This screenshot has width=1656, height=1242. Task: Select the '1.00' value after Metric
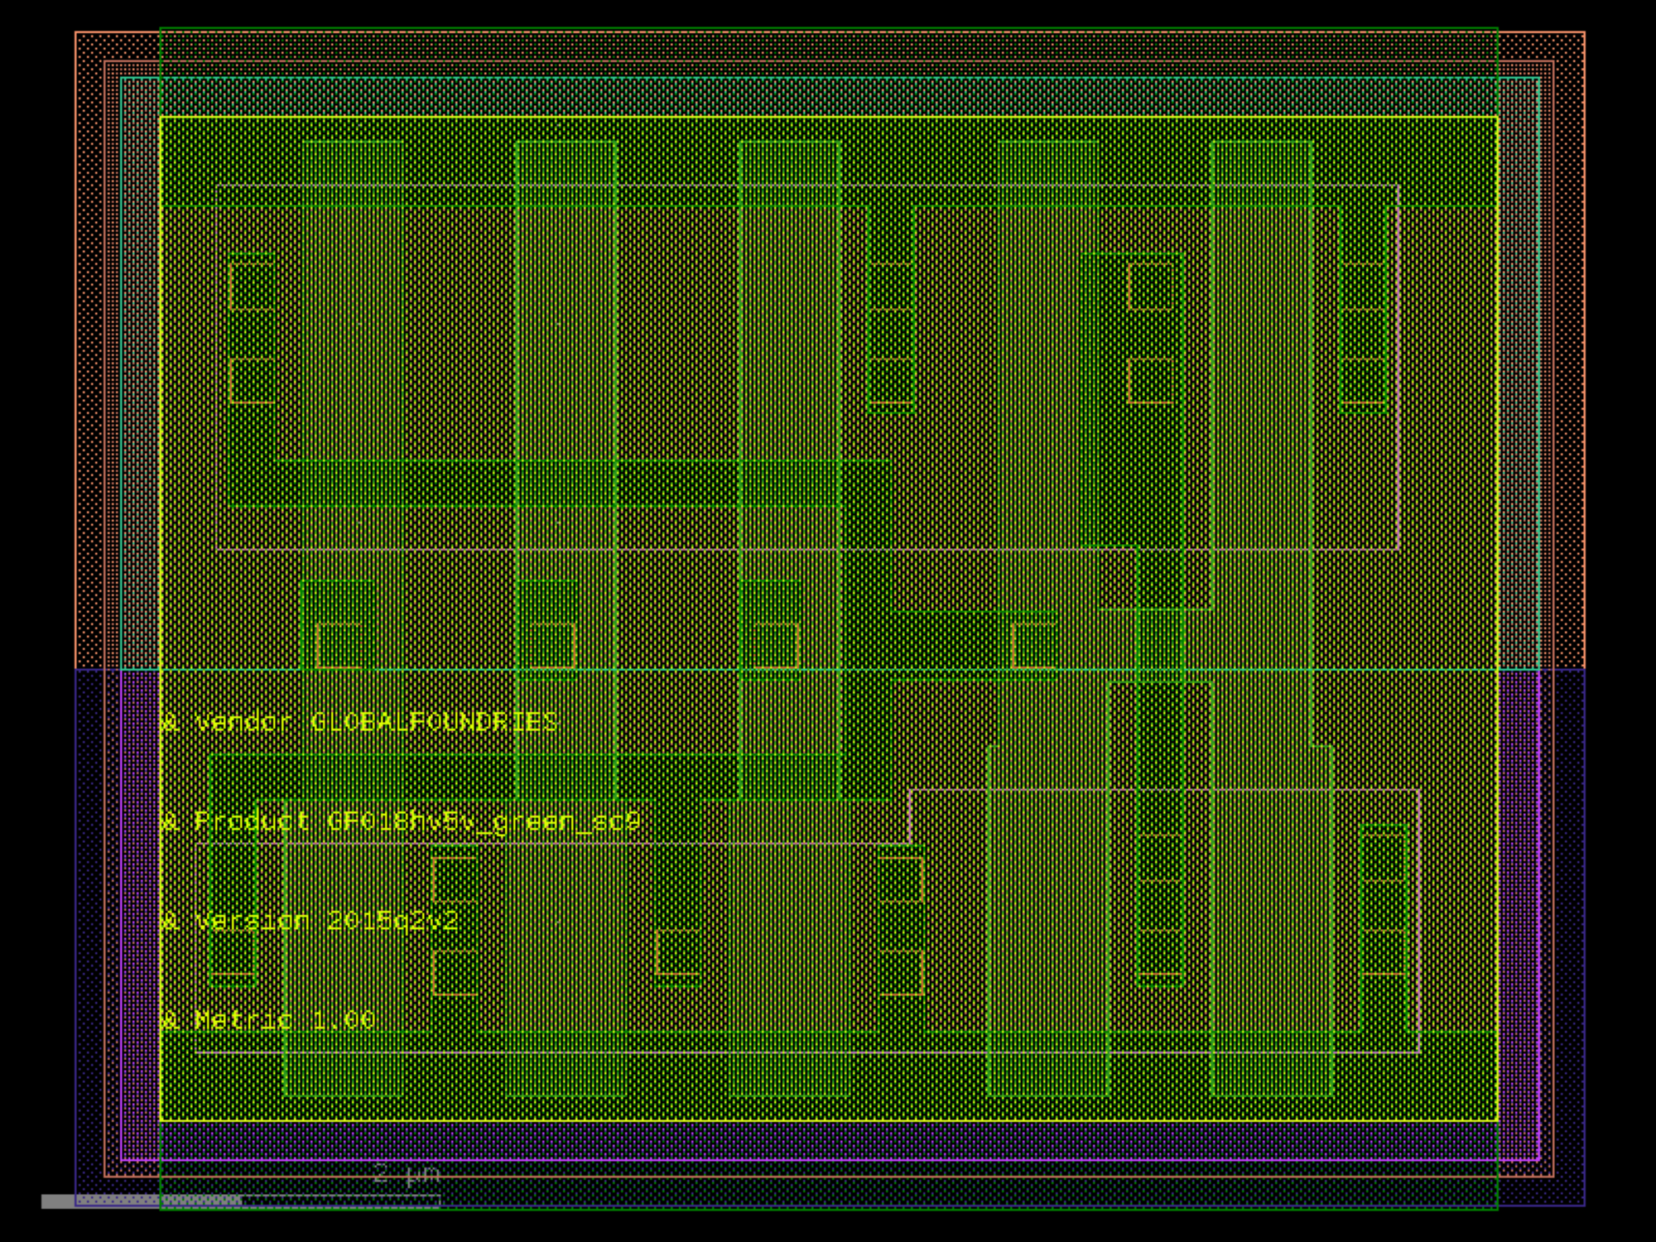pos(344,1020)
